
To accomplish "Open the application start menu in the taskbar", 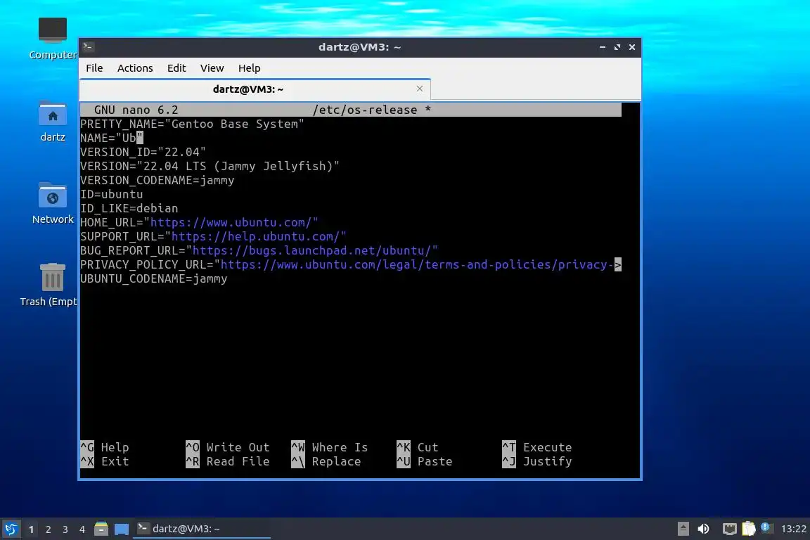I will (11, 529).
